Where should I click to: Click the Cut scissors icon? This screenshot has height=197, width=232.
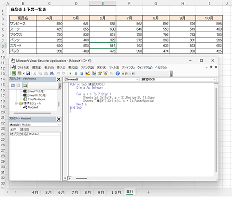tap(35, 73)
